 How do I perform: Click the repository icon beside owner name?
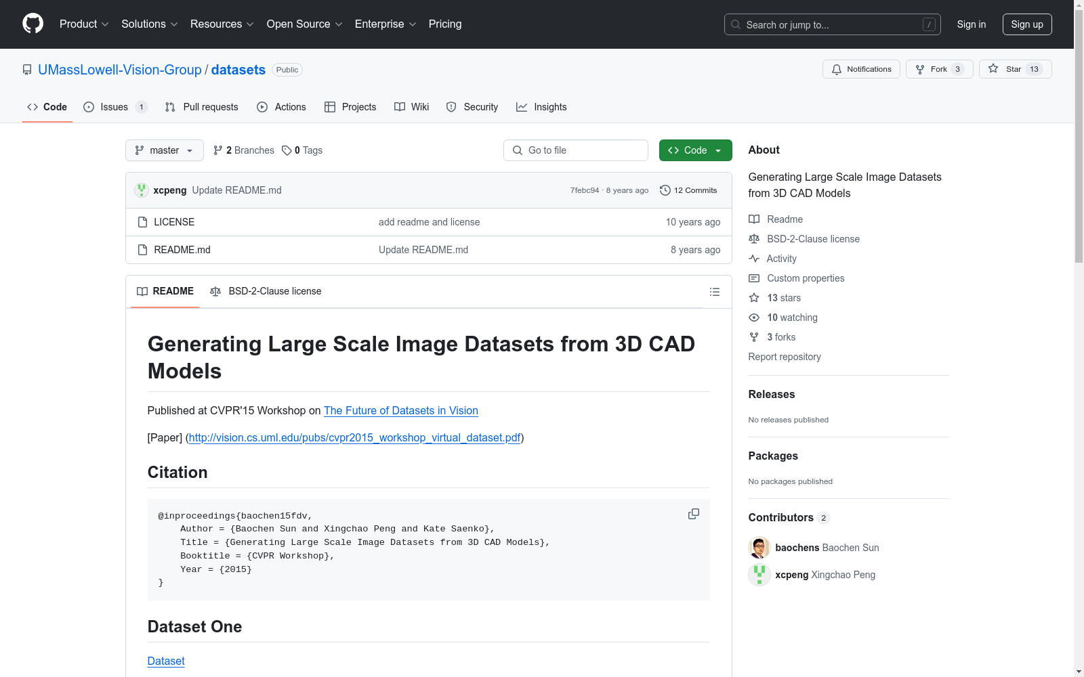[27, 70]
